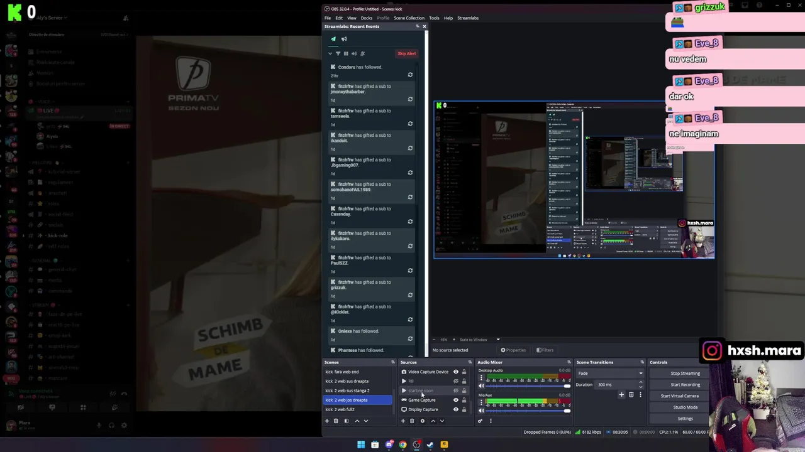
Task: Open the megaphone announcements tab in Streamlabs dock
Action: coord(344,39)
